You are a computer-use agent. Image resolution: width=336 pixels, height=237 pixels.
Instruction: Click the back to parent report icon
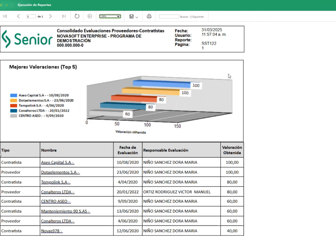pos(90,16)
